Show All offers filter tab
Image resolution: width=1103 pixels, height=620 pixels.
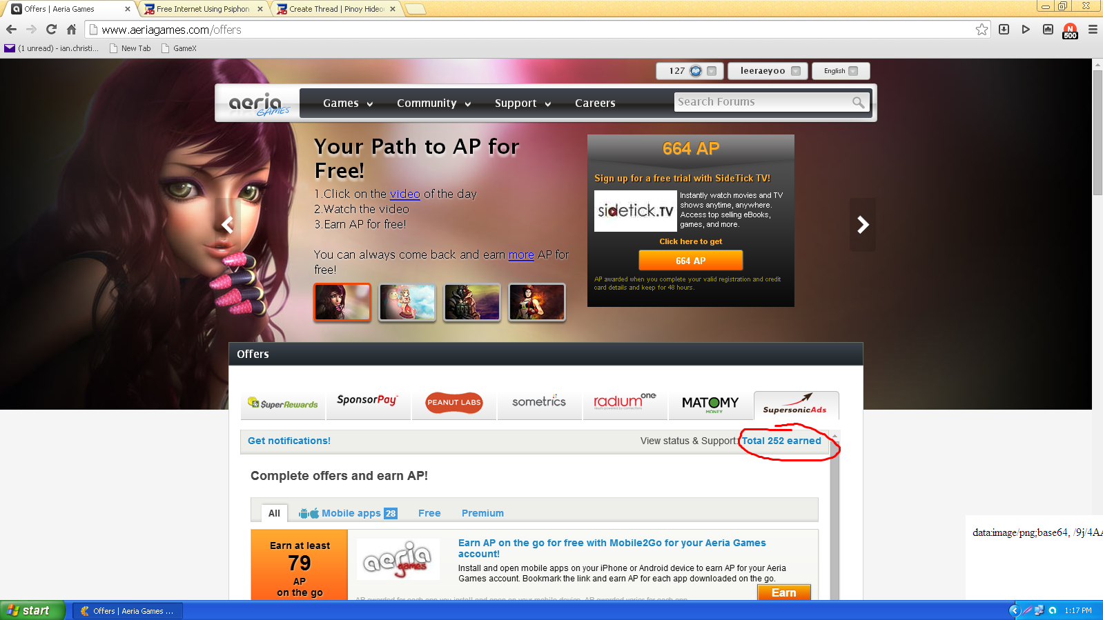click(x=274, y=513)
